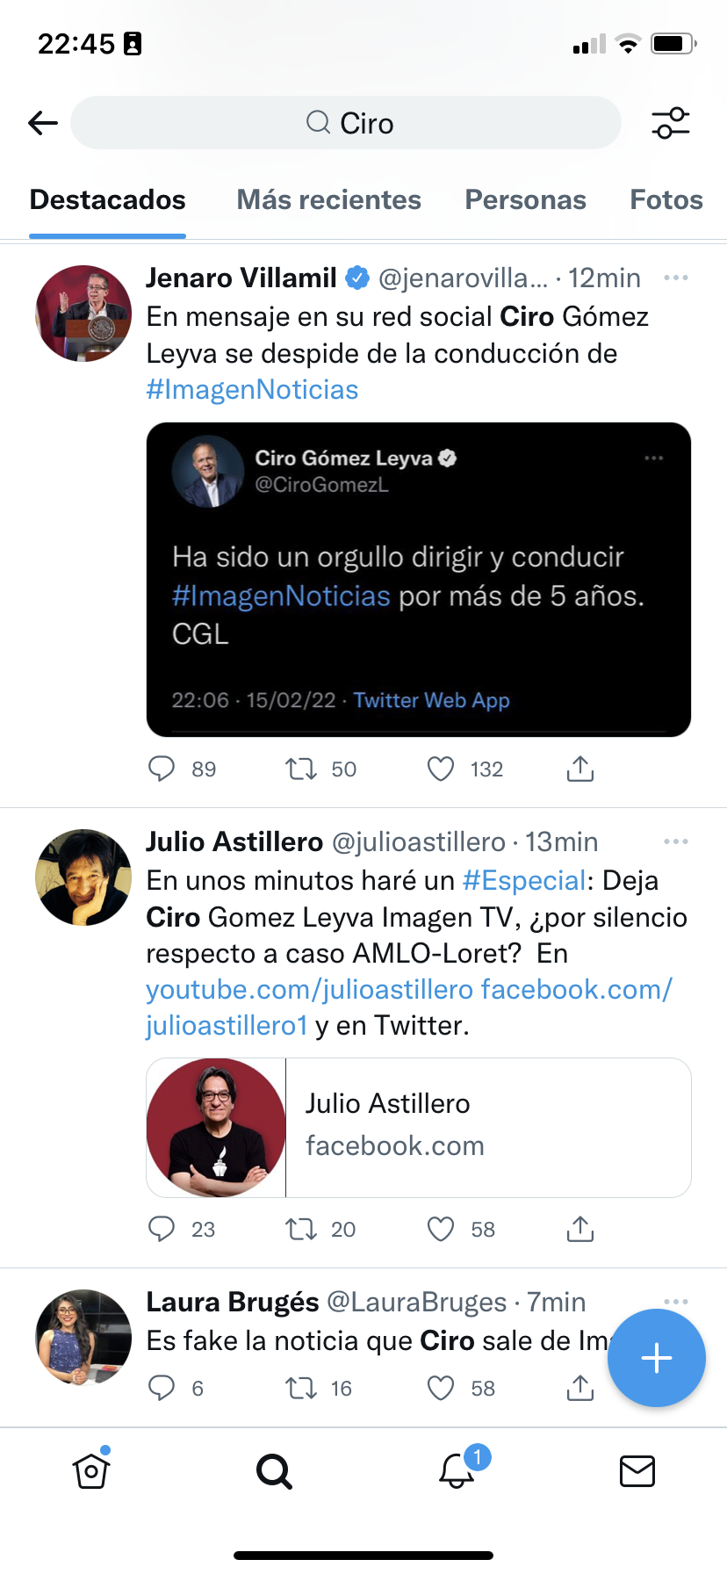Open Julio Astillero facebook.com link card
Viewport: 727px width, 1574px height.
(418, 1127)
